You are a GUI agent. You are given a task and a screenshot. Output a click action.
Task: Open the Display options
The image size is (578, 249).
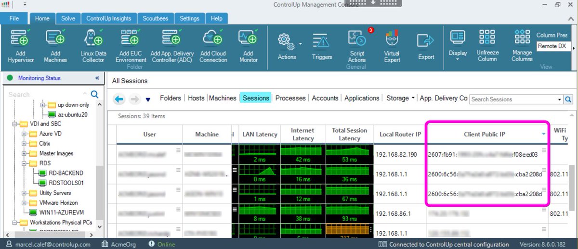pos(458,45)
